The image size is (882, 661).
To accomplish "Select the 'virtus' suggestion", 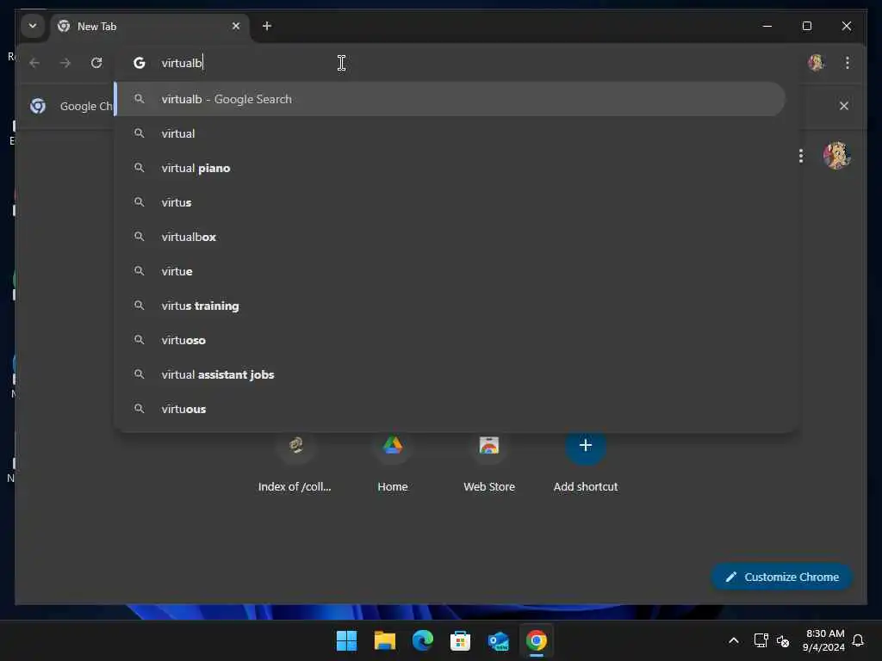I will tap(450, 202).
